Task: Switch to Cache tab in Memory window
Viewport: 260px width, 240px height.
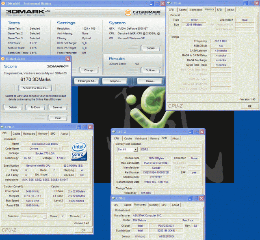Action: 183,10
